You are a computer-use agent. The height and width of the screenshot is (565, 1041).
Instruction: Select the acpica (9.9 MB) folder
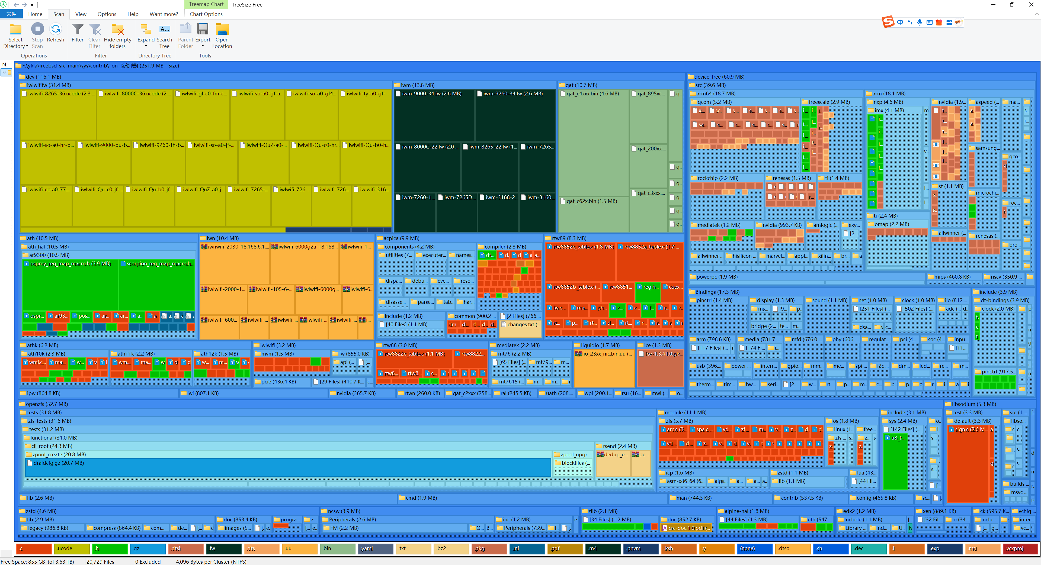tap(459, 238)
